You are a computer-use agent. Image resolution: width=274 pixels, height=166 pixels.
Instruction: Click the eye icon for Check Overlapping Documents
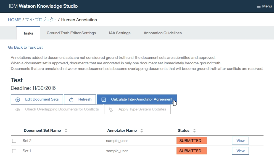click(x=18, y=109)
